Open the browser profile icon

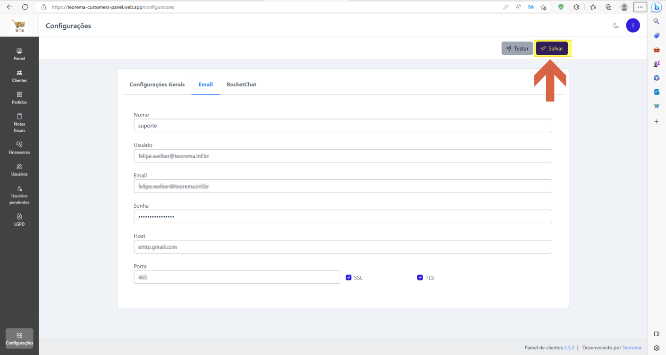[624, 7]
